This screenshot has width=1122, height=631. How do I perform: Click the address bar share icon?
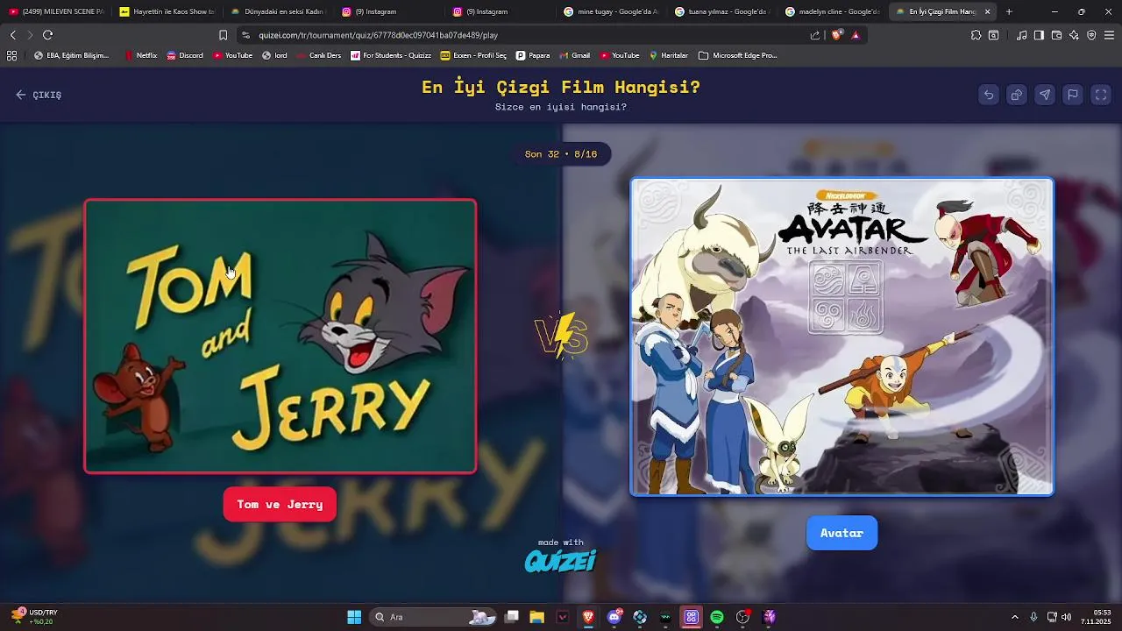[x=815, y=35]
